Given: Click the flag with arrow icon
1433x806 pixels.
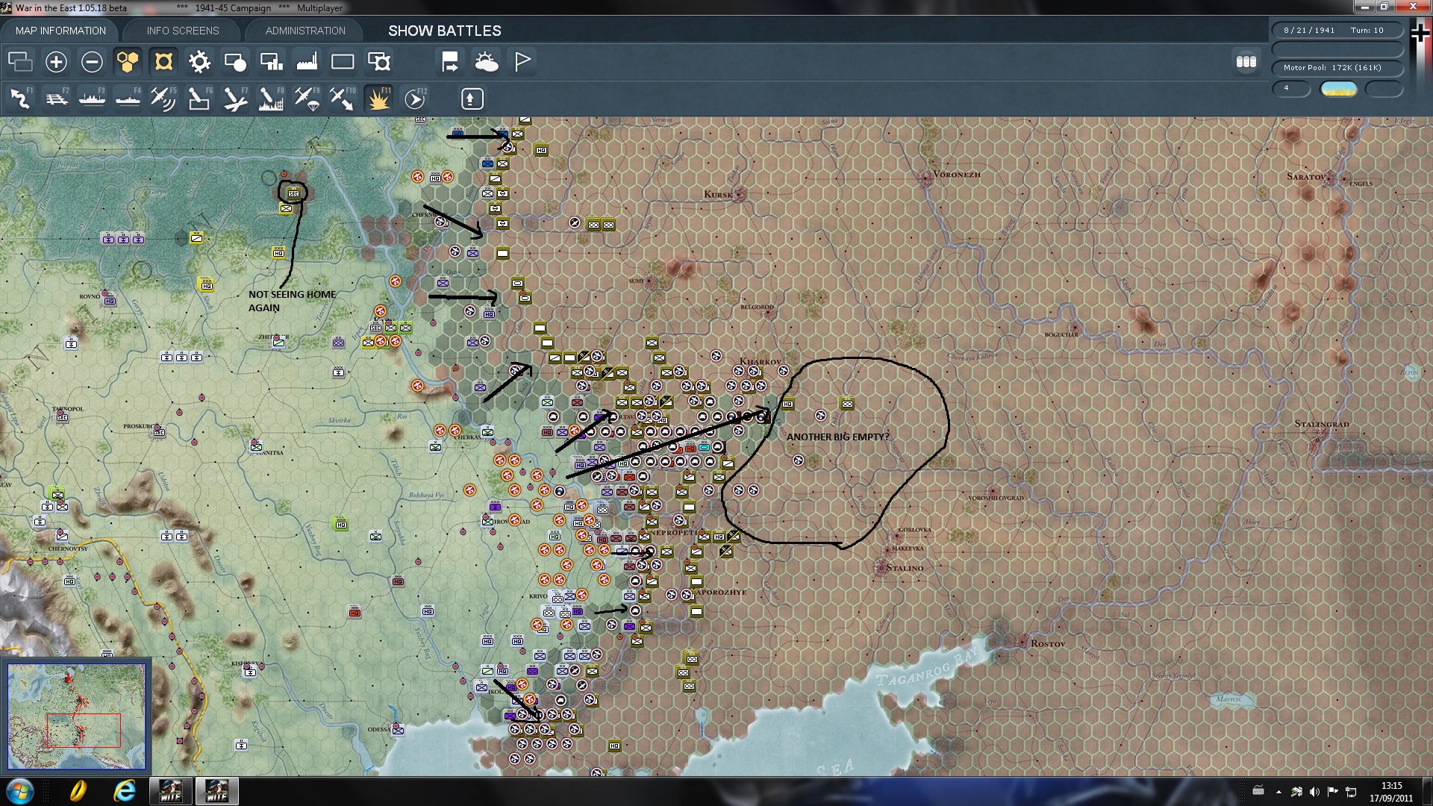Looking at the screenshot, I should [x=450, y=61].
